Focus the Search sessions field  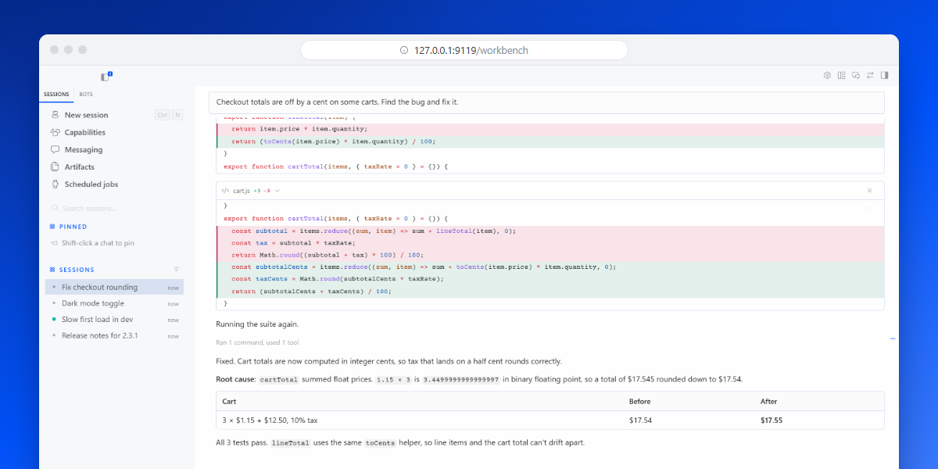(116, 209)
